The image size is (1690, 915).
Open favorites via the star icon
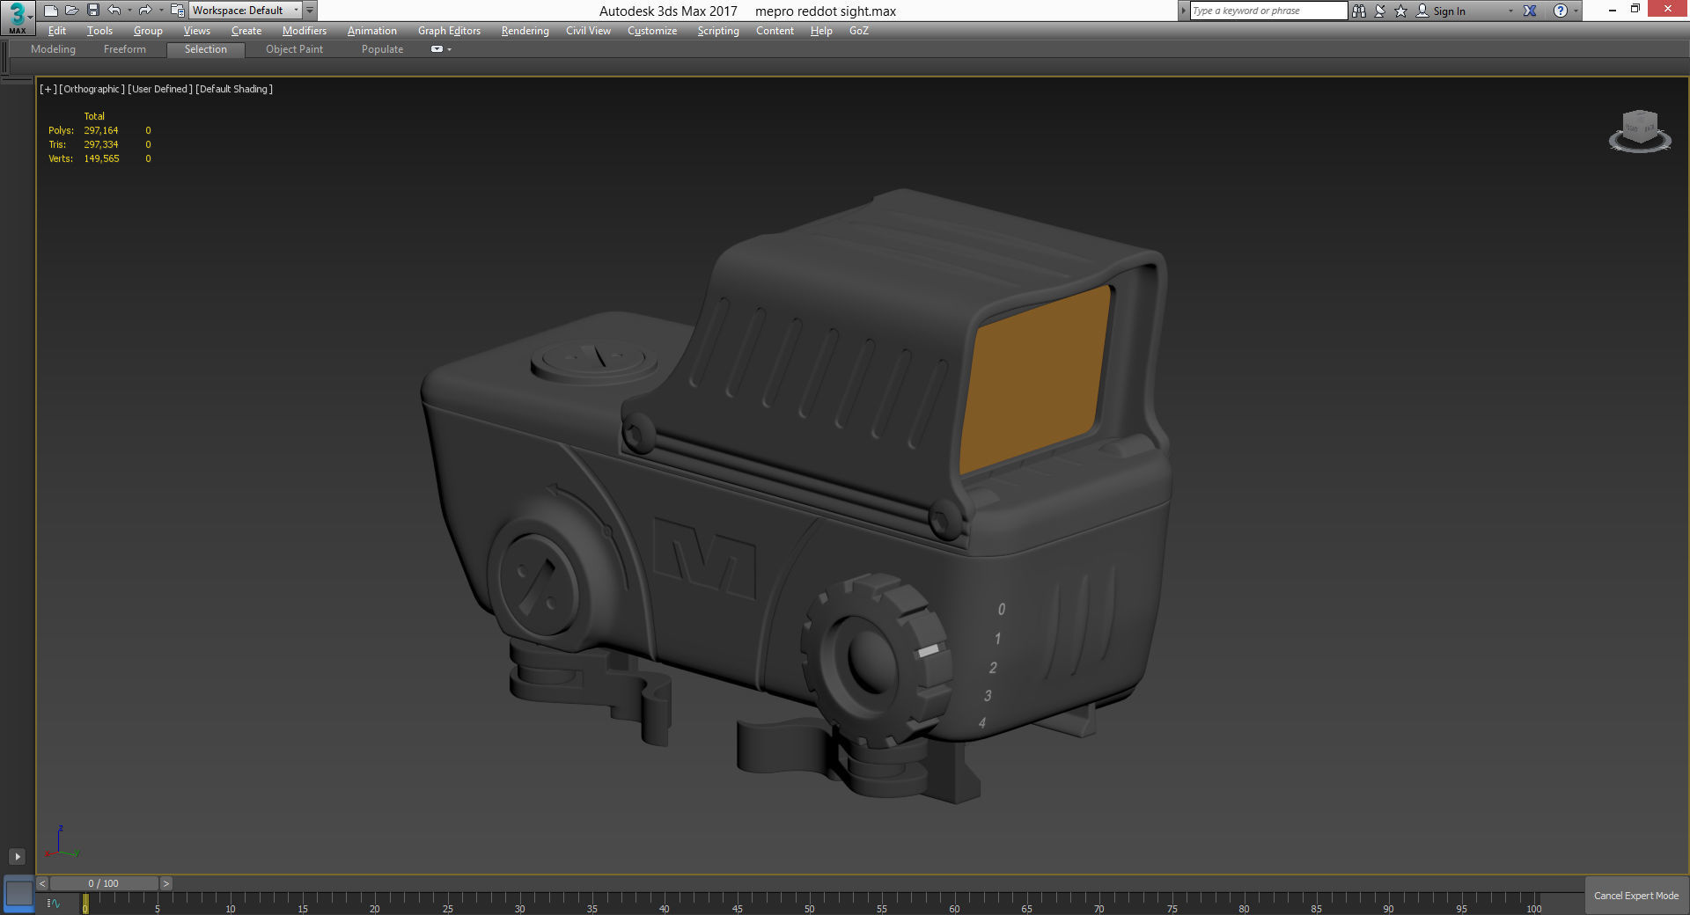tap(1400, 11)
